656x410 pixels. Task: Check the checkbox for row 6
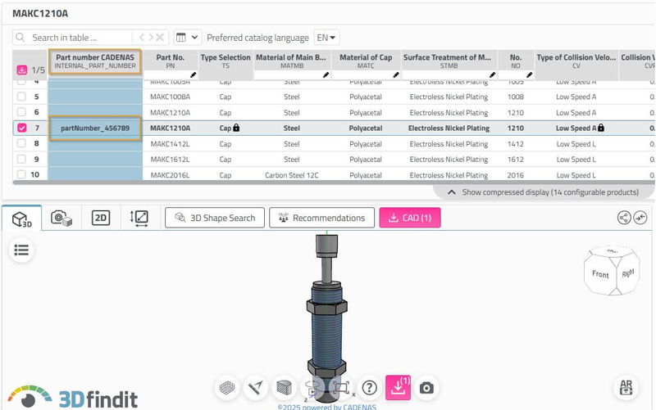click(x=21, y=112)
